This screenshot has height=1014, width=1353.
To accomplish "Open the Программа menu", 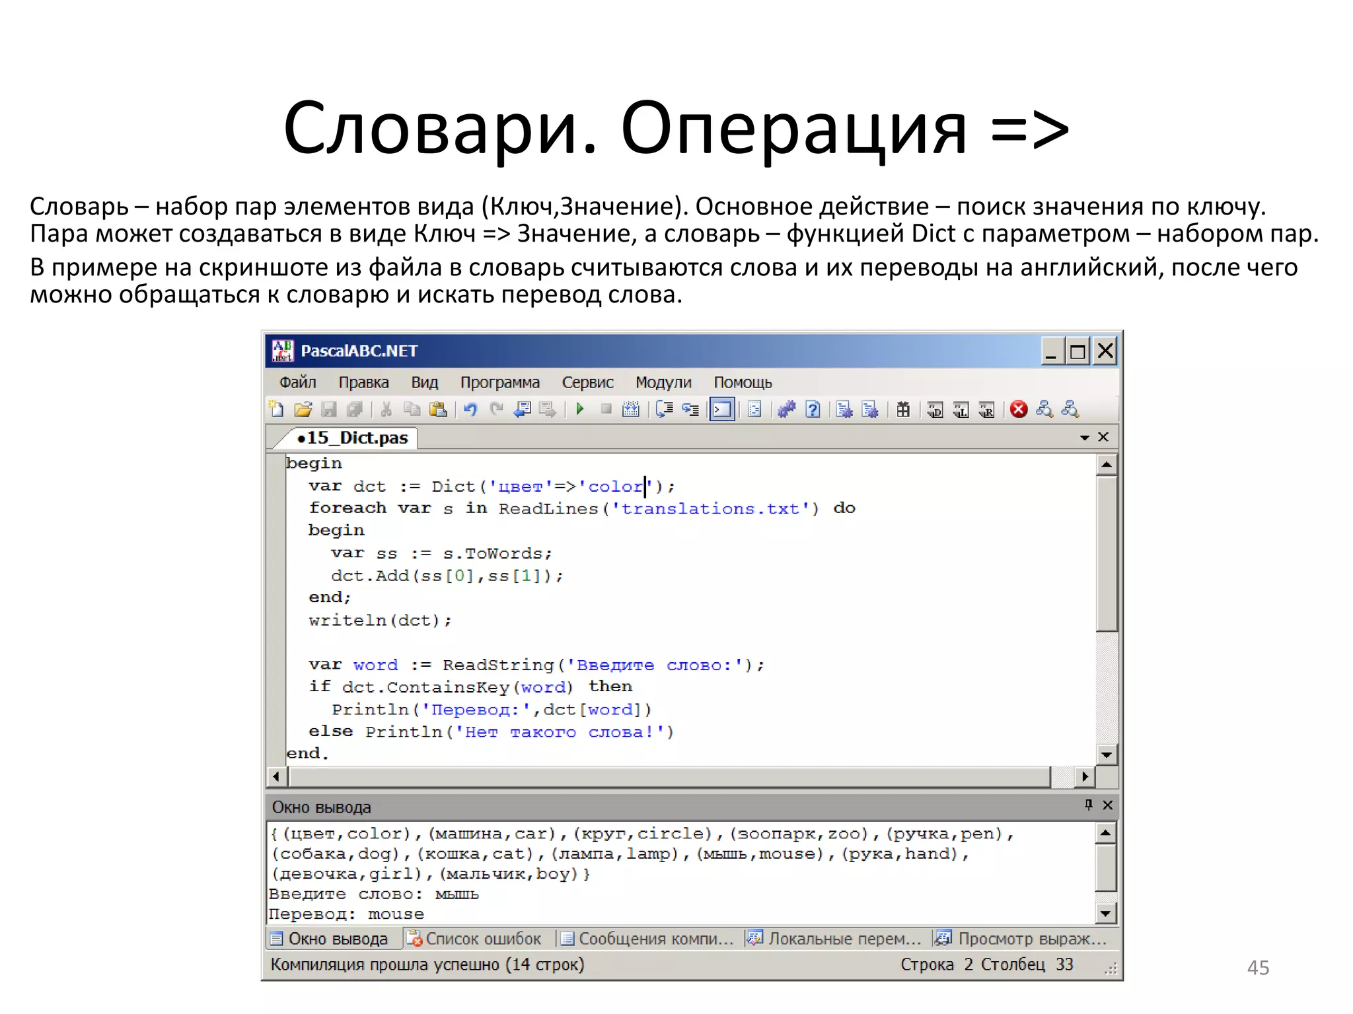I will point(499,382).
